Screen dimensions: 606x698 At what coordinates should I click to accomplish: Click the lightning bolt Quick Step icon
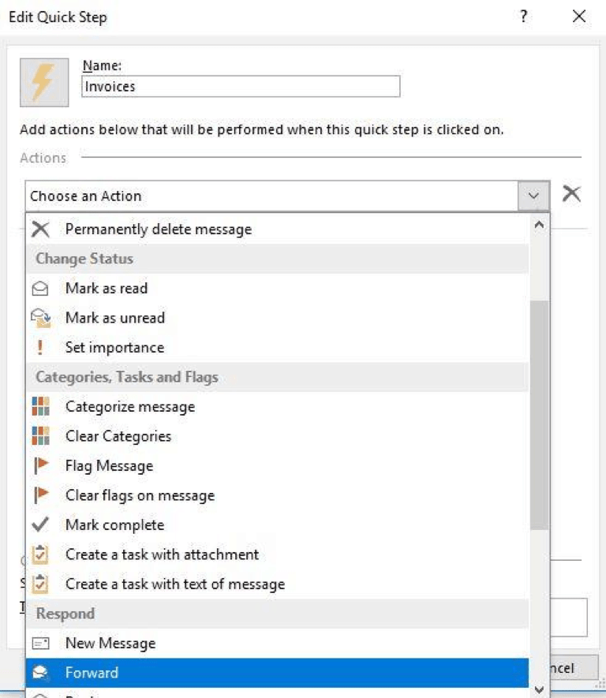point(44,83)
